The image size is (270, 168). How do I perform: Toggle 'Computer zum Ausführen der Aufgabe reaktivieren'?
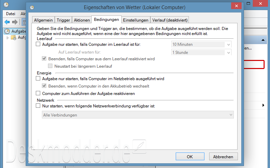coord(38,93)
